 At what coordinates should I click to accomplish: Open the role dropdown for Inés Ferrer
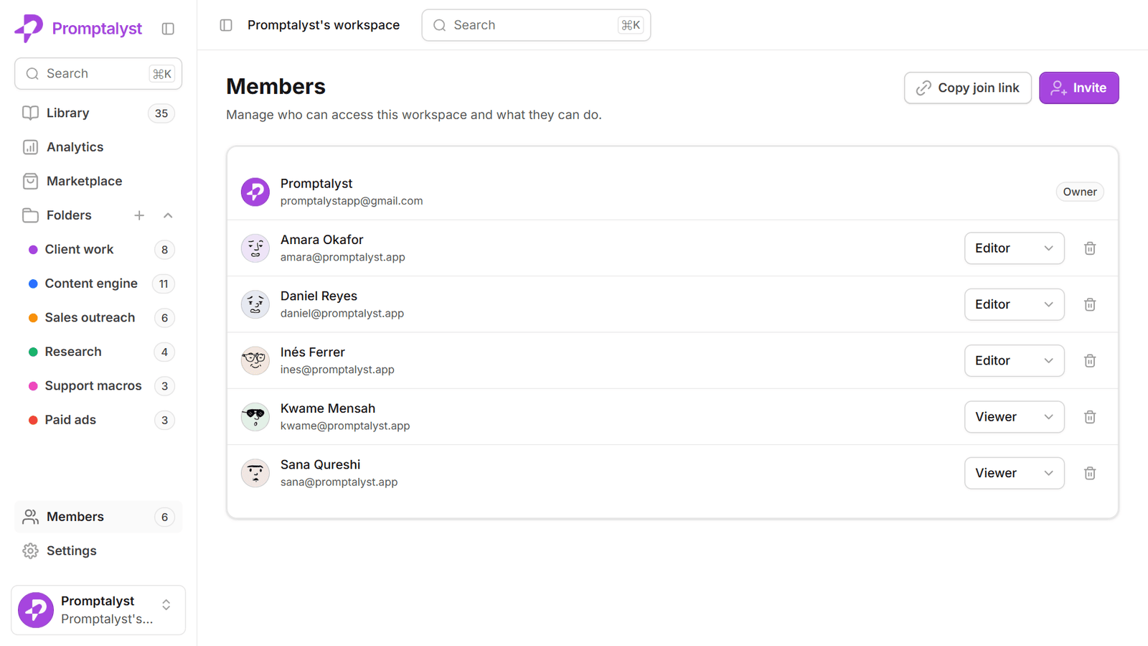pyautogui.click(x=1014, y=360)
